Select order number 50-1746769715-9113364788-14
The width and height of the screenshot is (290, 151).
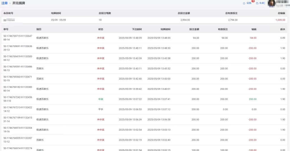tap(18, 38)
